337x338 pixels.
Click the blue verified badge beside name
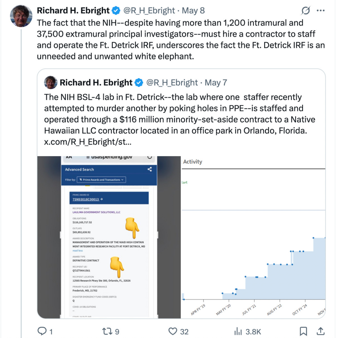116,11
